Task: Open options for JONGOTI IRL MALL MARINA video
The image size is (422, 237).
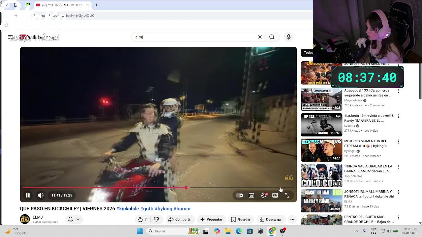Action: (x=398, y=192)
